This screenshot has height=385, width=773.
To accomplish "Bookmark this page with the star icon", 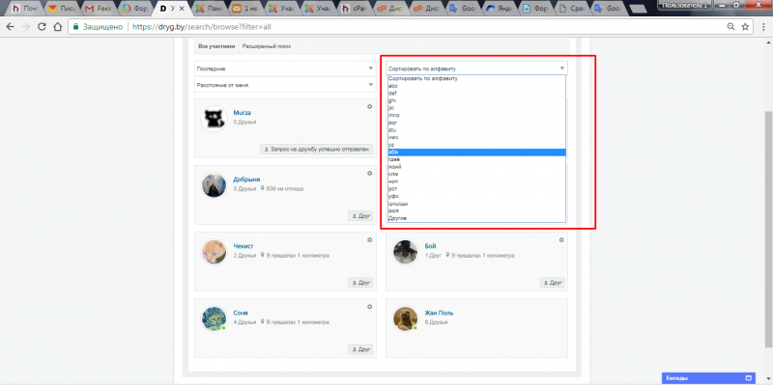I will coord(745,27).
